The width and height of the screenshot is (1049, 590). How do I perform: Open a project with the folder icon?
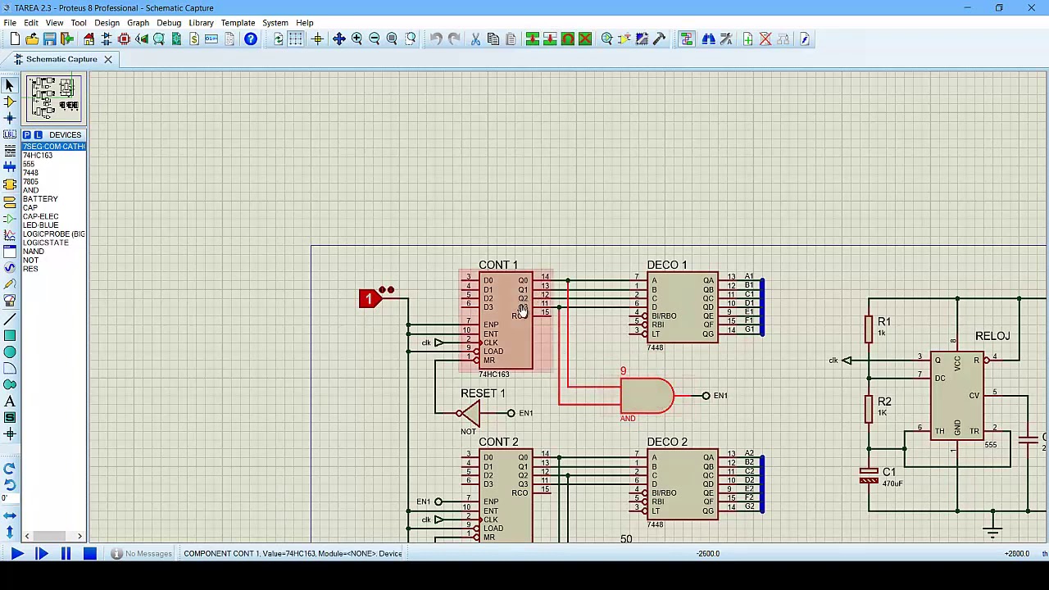[x=32, y=39]
